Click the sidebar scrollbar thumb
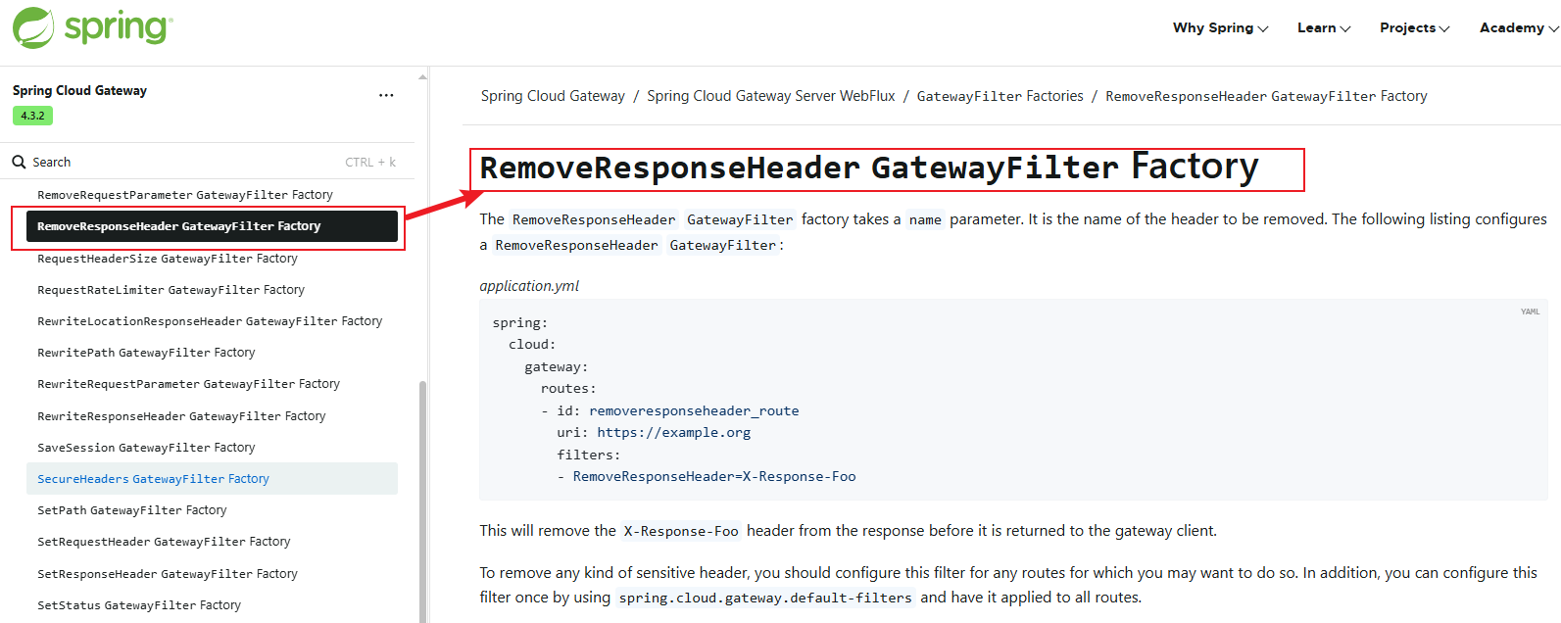 click(423, 500)
